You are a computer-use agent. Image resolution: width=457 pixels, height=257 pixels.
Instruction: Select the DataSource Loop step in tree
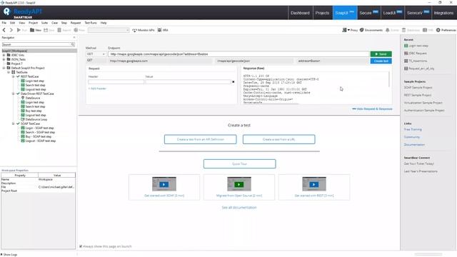coord(34,119)
